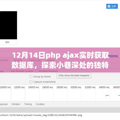Open the Cookies tab

click(40, 104)
